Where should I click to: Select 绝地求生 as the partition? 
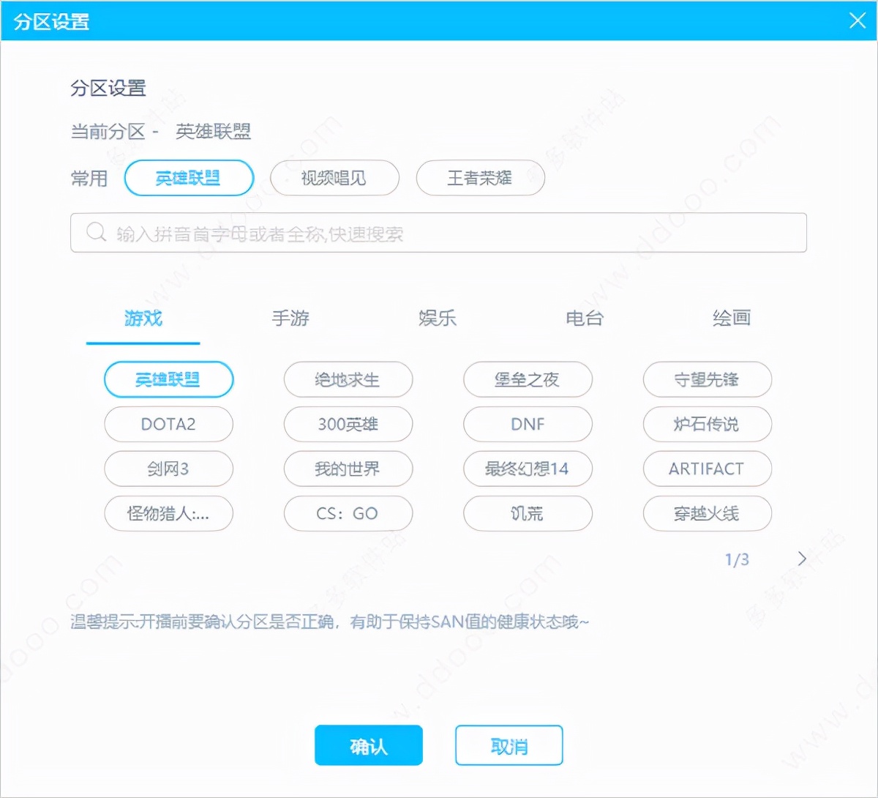tap(348, 379)
